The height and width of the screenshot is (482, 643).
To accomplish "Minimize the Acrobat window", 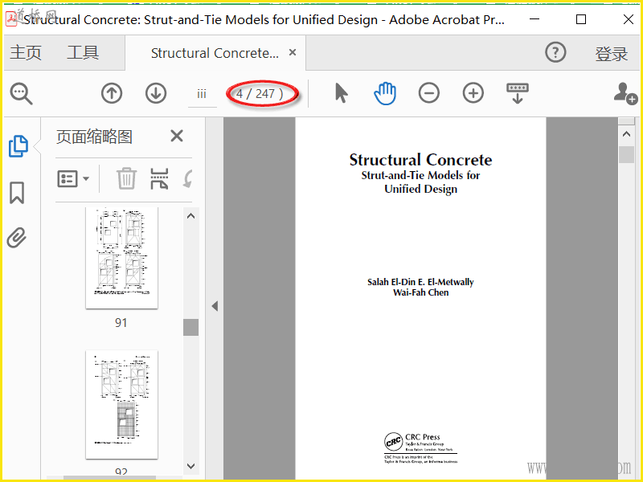I will pos(534,19).
